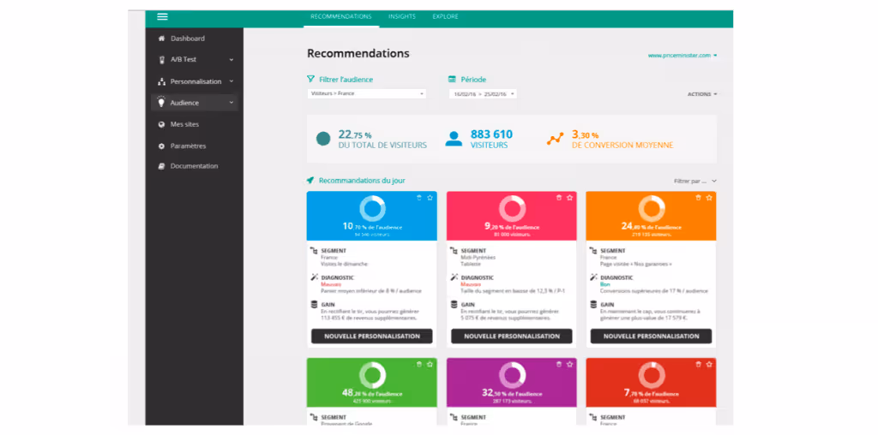
Task: Click the 883 610 visiteurs figure
Action: [x=491, y=134]
